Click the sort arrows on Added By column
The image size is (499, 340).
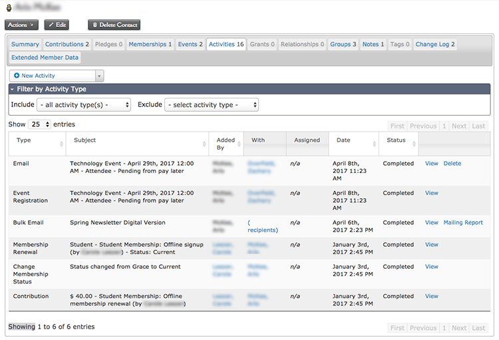click(239, 144)
